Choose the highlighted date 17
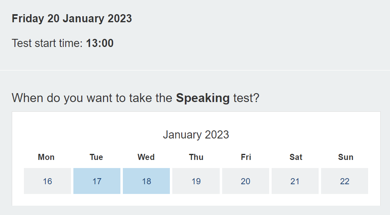The width and height of the screenshot is (390, 215). click(x=97, y=181)
